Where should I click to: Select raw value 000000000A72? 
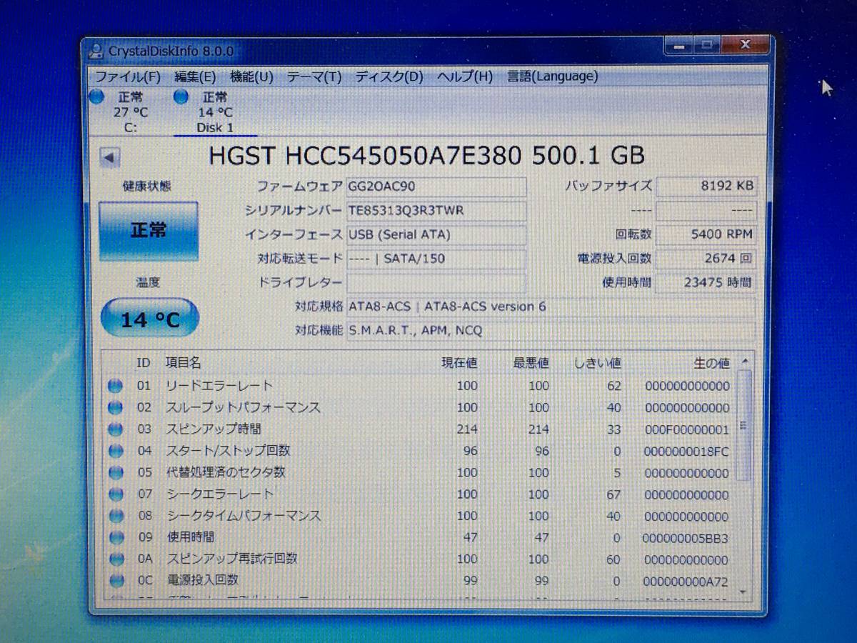[687, 582]
